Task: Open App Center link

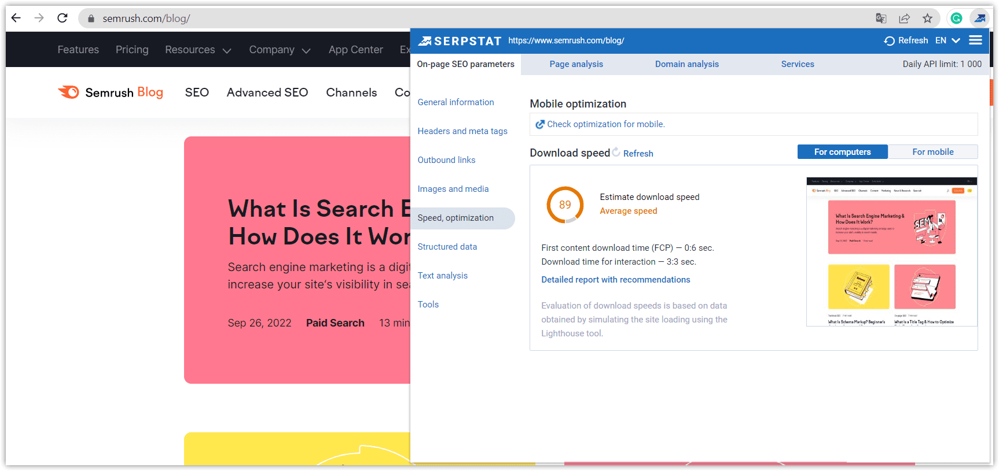Action: [x=356, y=50]
